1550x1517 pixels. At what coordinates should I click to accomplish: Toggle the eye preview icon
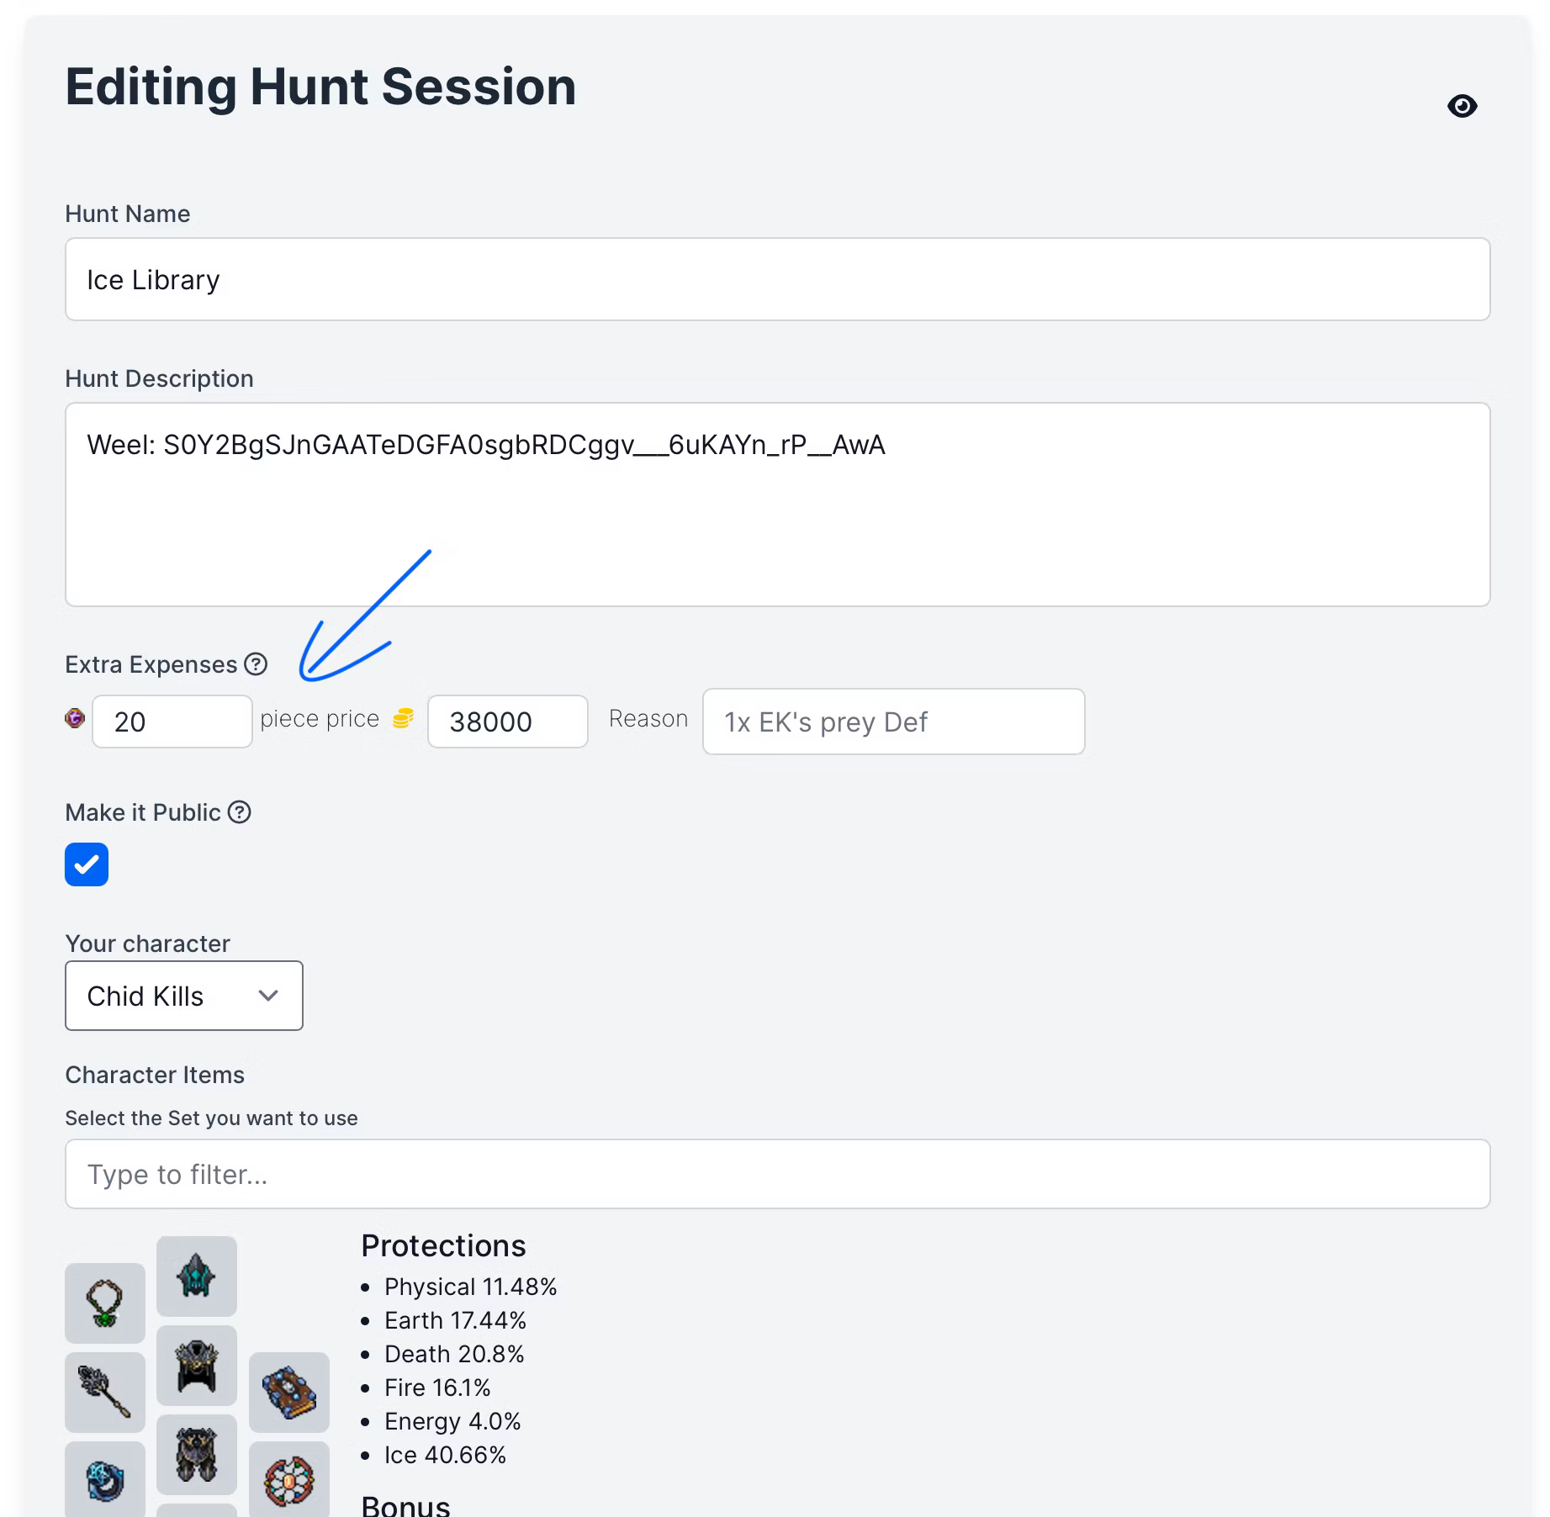coord(1462,106)
